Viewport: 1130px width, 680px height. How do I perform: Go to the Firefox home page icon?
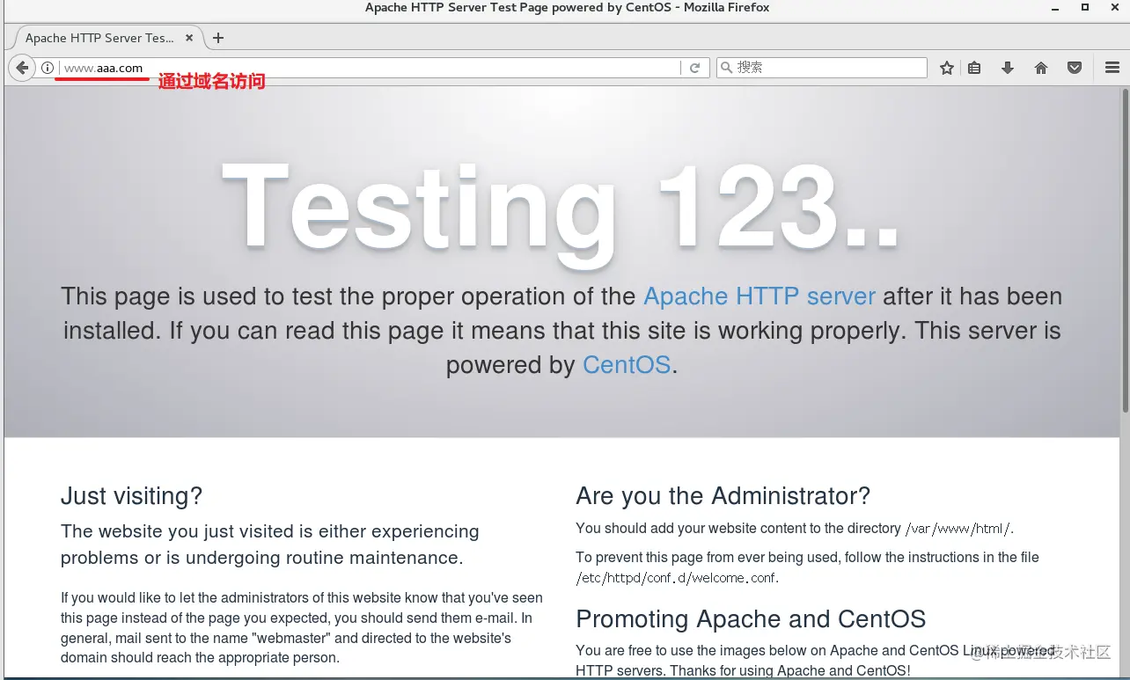[1041, 68]
